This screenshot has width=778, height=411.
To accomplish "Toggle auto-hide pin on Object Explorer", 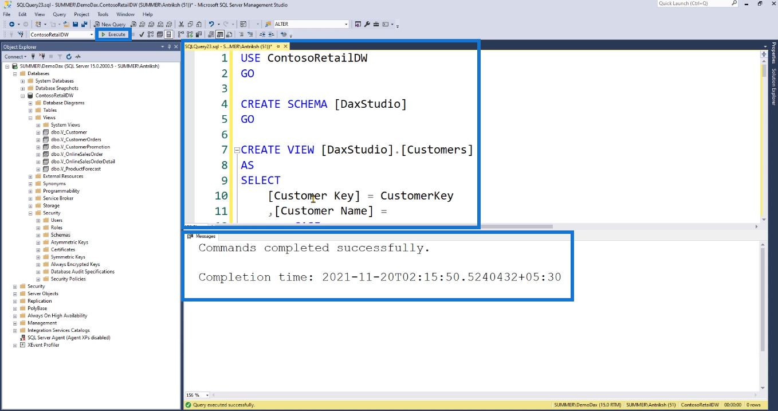I will click(x=169, y=46).
